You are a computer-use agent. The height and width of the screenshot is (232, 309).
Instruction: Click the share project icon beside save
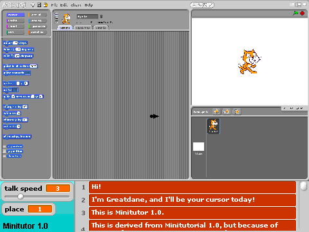point(46,5)
